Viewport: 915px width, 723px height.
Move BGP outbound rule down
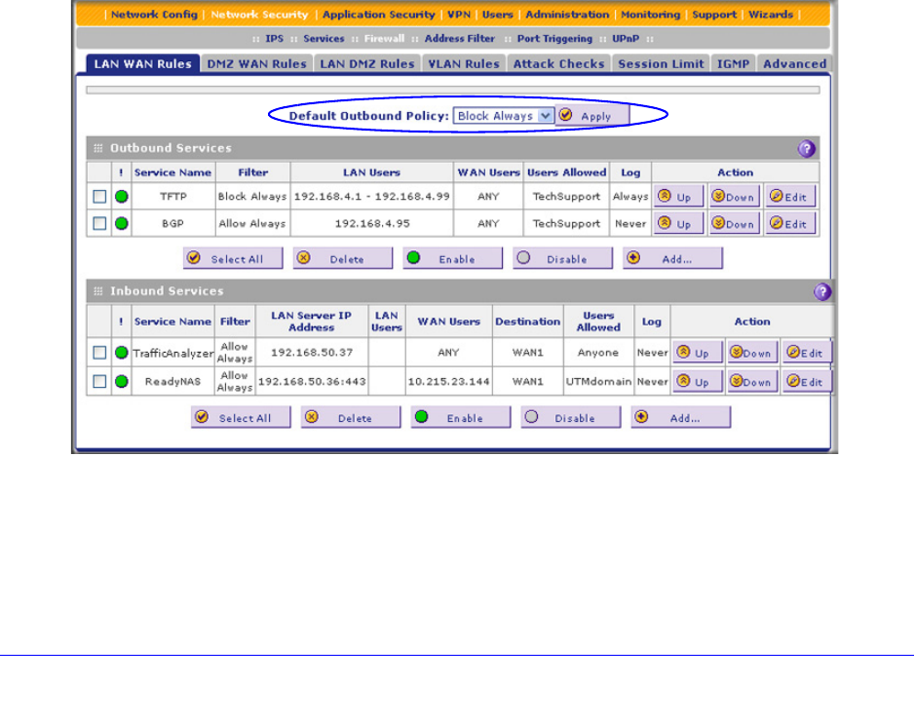(734, 224)
